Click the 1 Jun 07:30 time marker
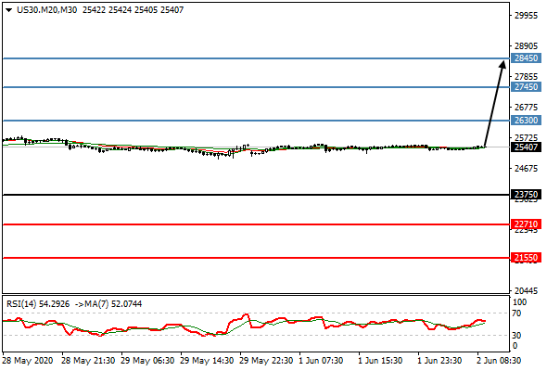 pyautogui.click(x=321, y=360)
